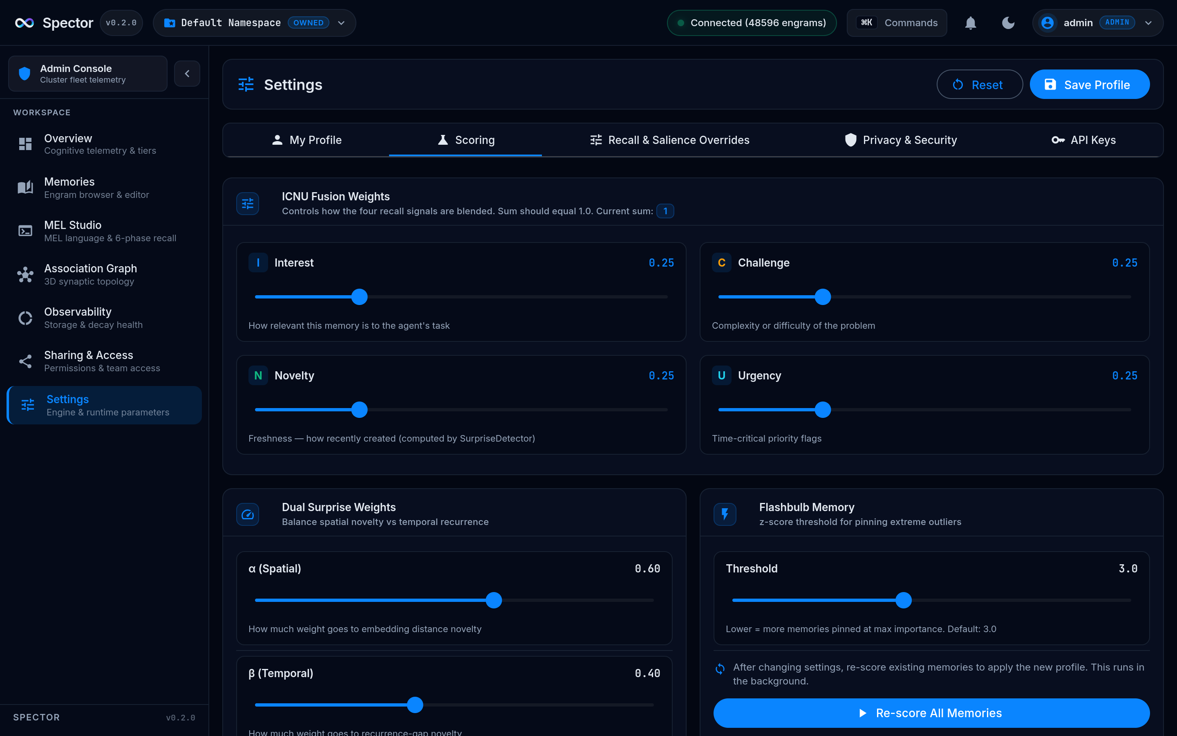
Task: Open Association Graph in sidebar
Action: pos(104,274)
